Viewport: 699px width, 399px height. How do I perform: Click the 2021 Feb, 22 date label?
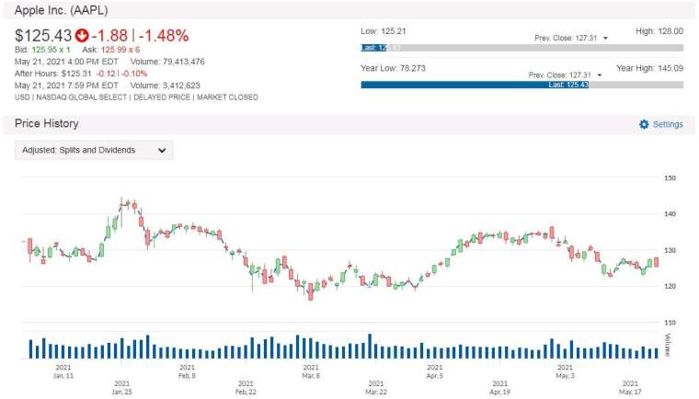point(246,388)
